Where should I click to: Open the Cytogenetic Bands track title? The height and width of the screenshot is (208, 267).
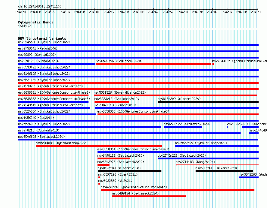(36, 22)
